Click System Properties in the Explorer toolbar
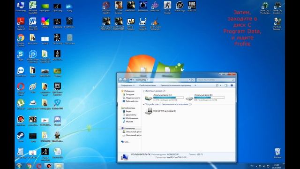Image resolution: width=300 pixels, height=169 pixels. (x=148, y=85)
